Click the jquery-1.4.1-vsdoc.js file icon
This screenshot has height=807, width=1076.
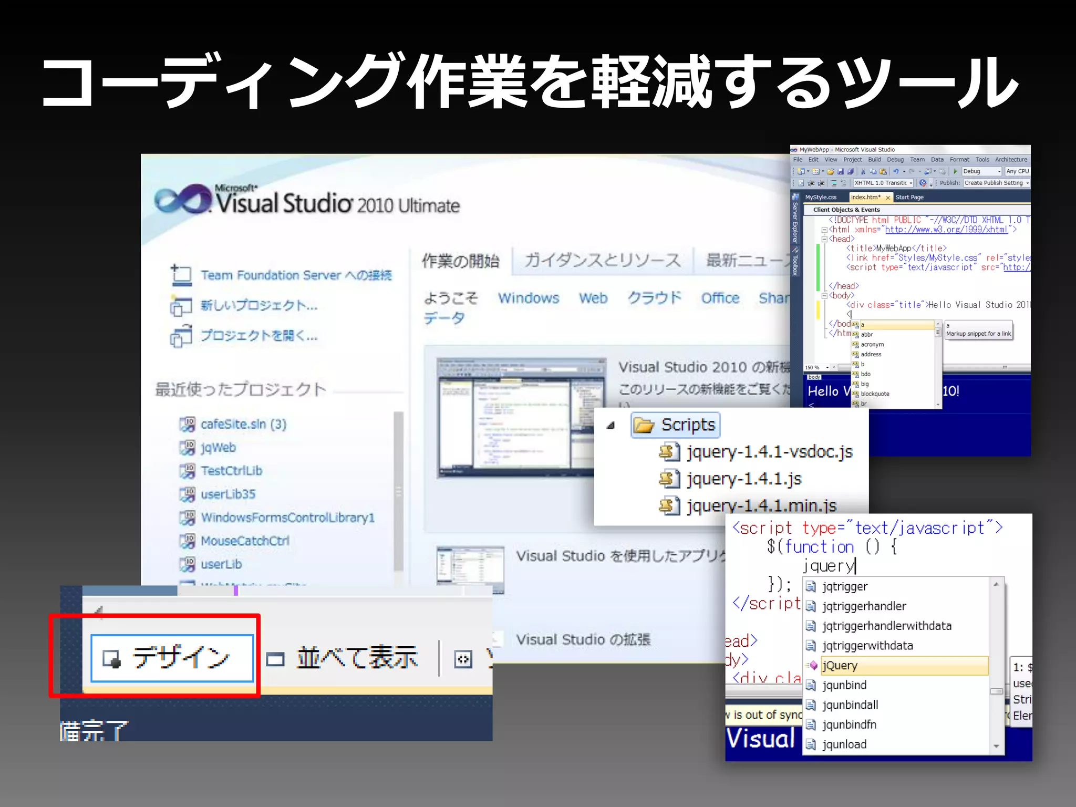(669, 452)
